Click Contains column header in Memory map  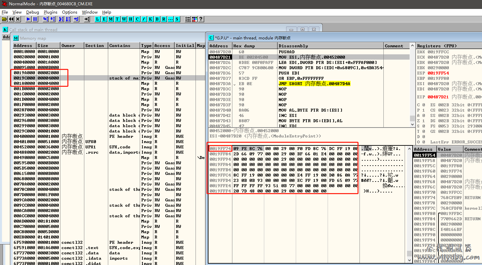124,46
